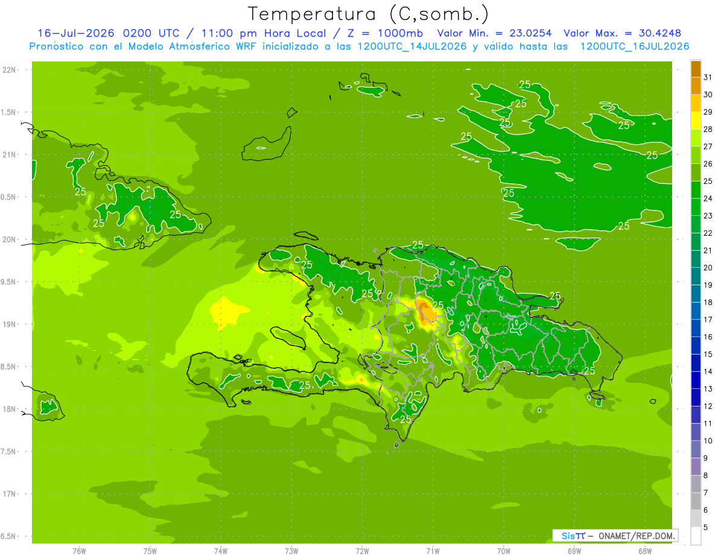Click the "21N" latitude label
The height and width of the screenshot is (559, 724).
[10, 155]
